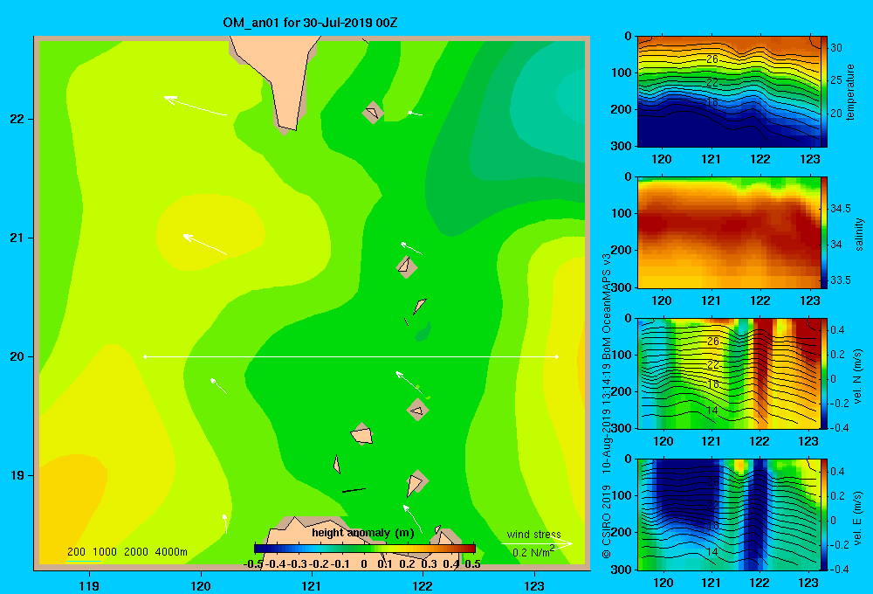Click the wind stress legend label
Viewport: 873px width, 594px height.
(x=534, y=534)
